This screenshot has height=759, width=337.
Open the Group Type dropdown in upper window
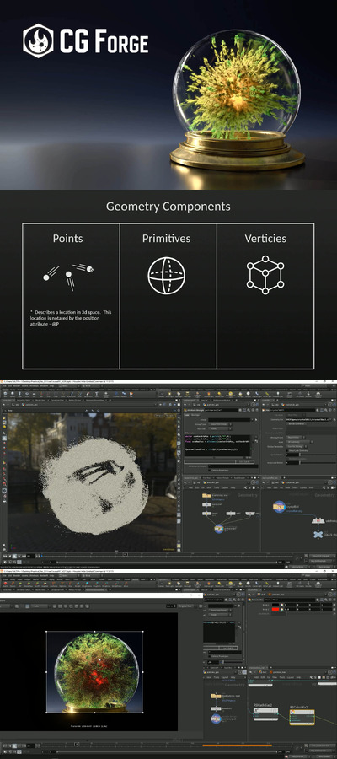[x=220, y=424]
